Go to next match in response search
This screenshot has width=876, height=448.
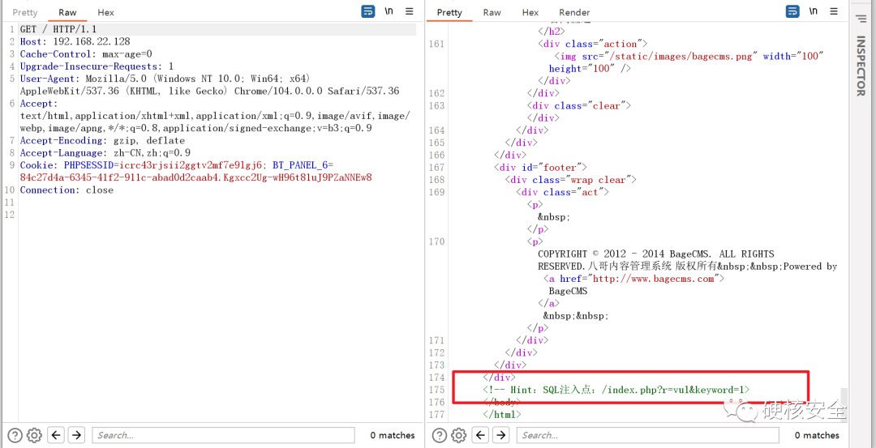[x=501, y=434]
